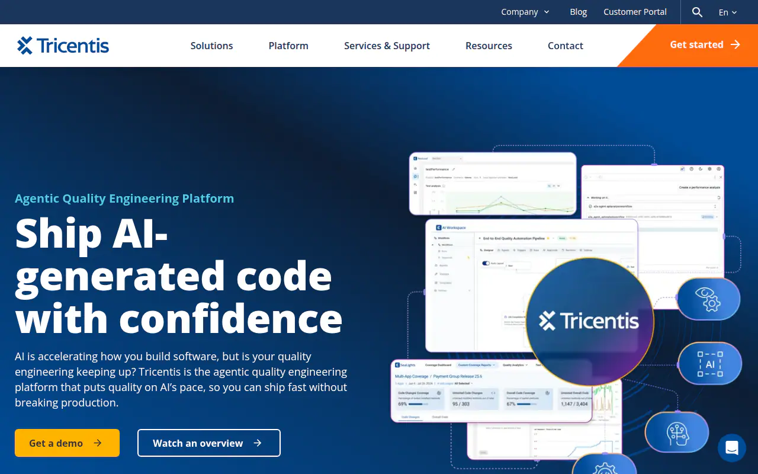758x474 pixels.
Task: Visit the Blog link
Action: pos(579,12)
